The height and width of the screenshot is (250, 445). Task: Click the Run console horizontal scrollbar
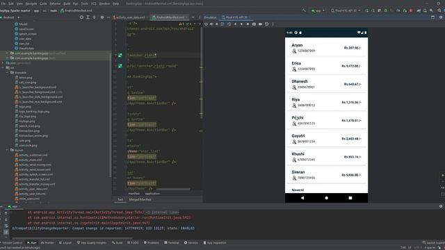tap(72, 238)
